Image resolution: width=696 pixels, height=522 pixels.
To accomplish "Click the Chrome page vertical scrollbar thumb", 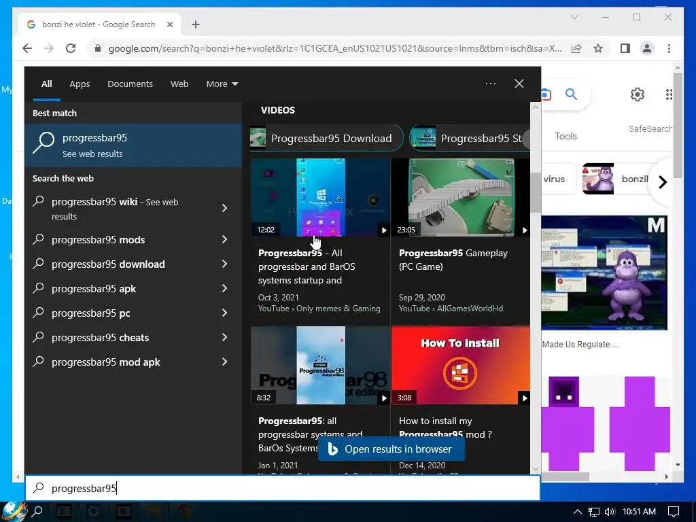I will tap(678, 125).
